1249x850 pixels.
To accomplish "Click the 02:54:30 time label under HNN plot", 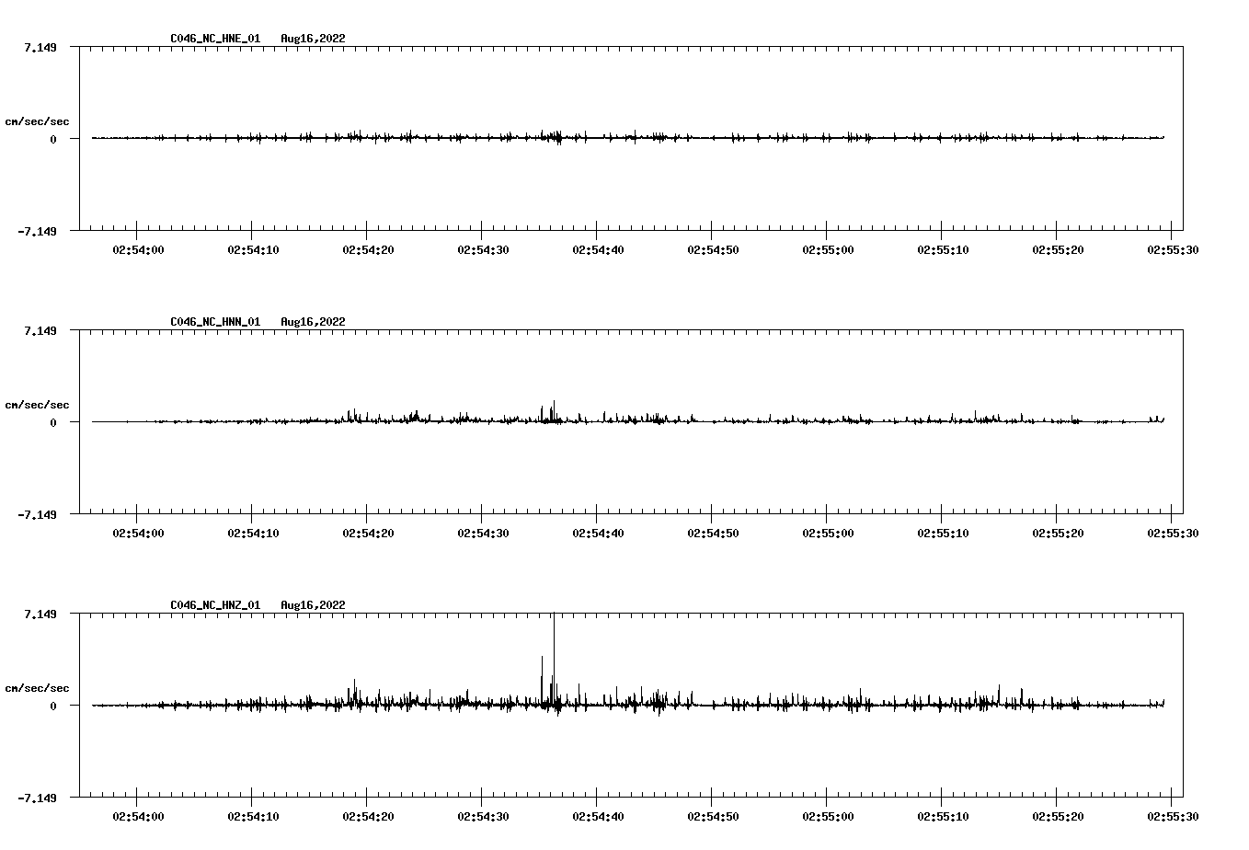I will [x=484, y=533].
